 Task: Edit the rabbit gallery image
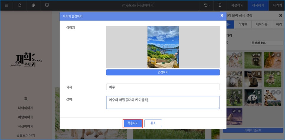273,54
